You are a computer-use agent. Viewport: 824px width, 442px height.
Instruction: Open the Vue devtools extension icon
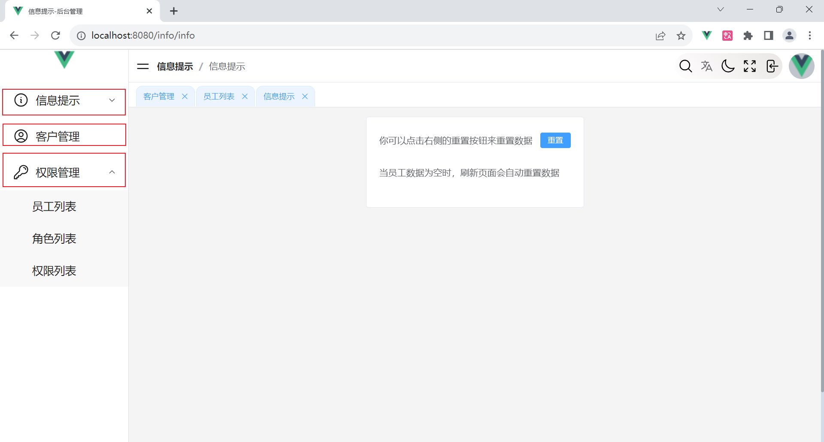pos(706,35)
